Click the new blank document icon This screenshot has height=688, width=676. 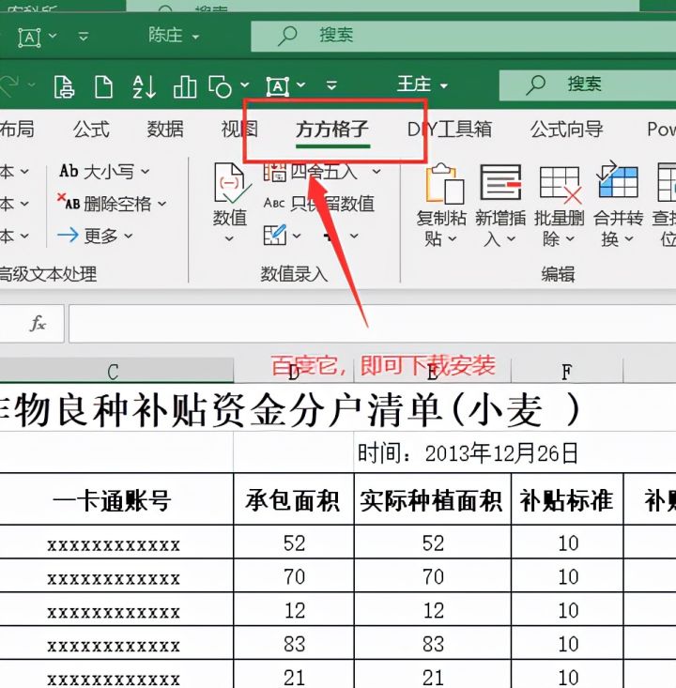pos(103,86)
